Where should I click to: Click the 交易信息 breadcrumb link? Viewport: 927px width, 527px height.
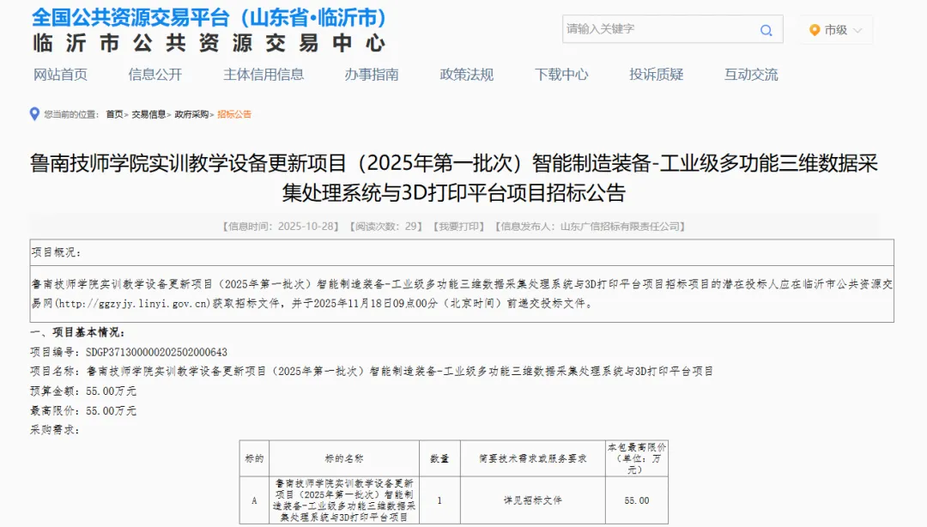coord(148,115)
